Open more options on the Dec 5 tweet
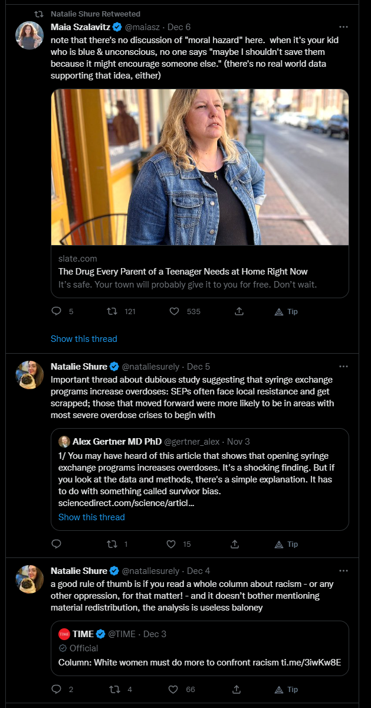 [343, 366]
